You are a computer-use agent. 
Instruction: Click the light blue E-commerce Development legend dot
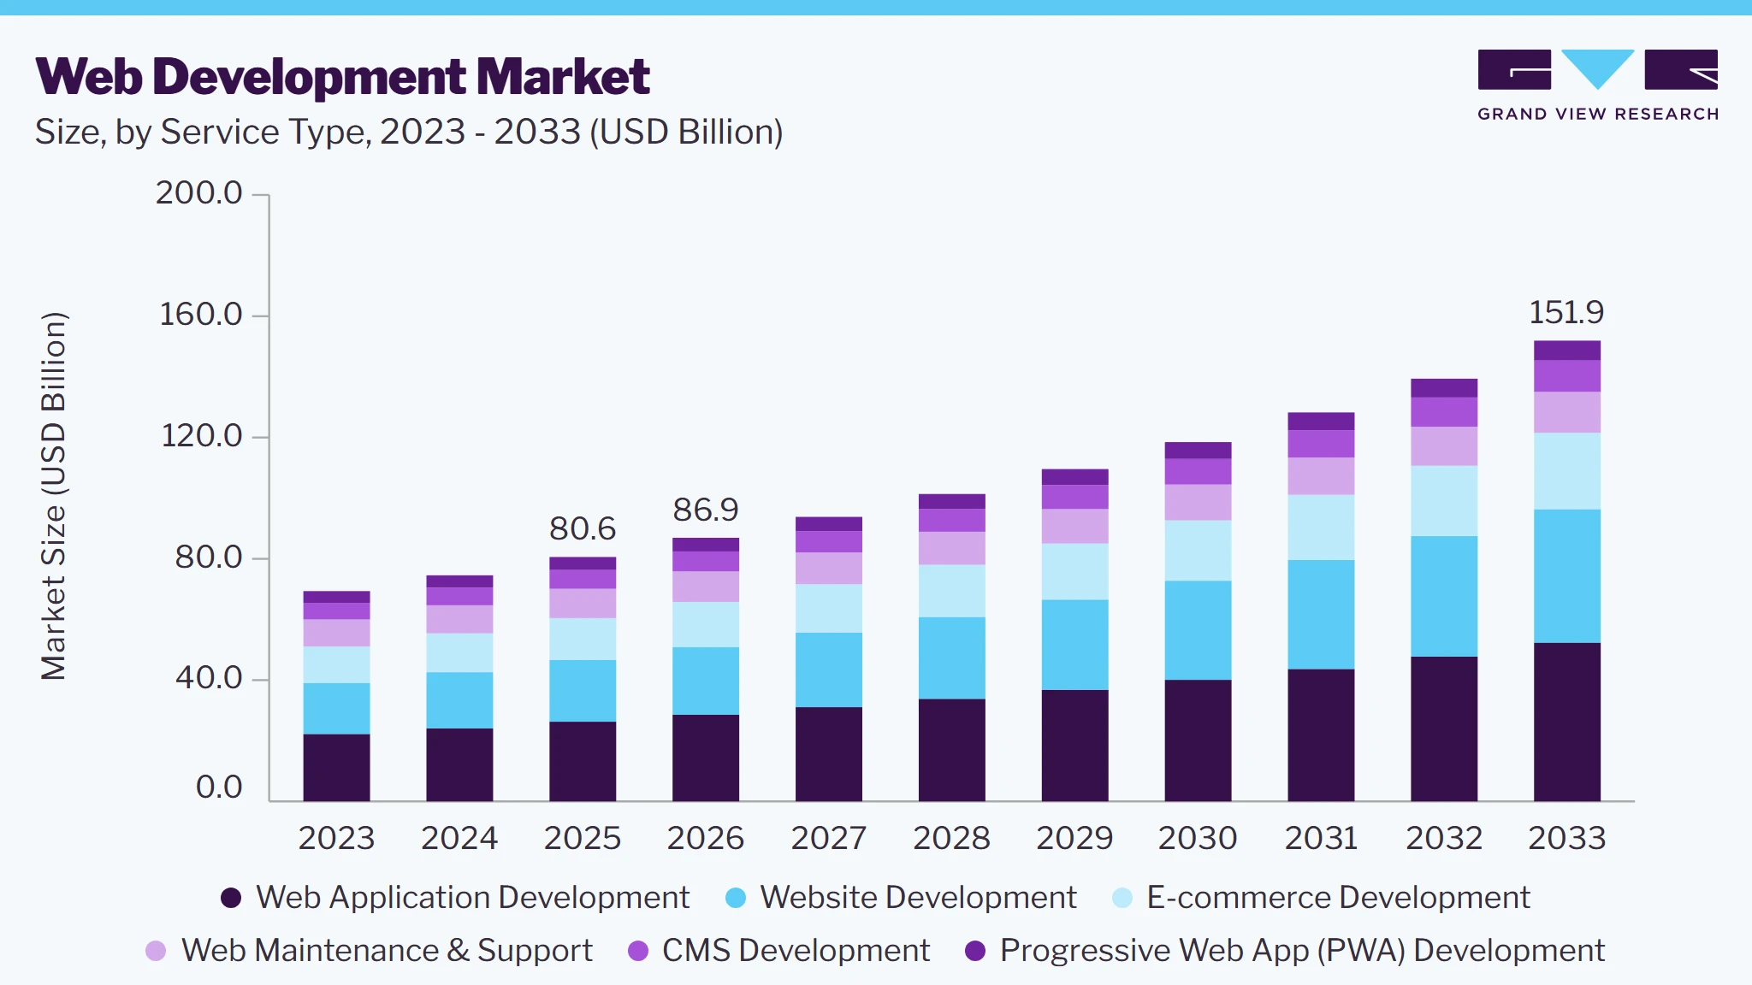(1122, 898)
